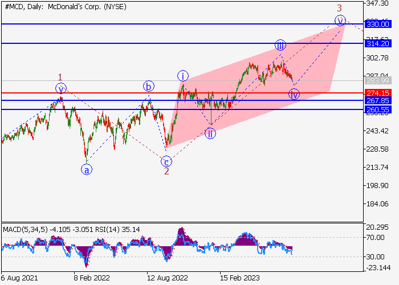Select the blue 330.00 price level label
The height and width of the screenshot is (285, 399).
[x=377, y=24]
